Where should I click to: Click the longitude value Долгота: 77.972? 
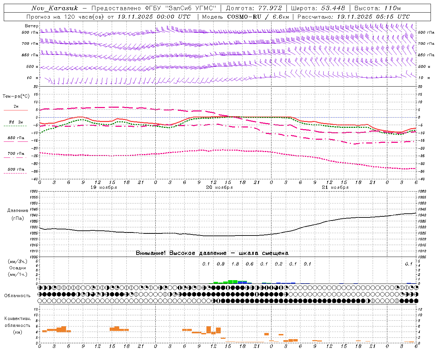click(x=254, y=8)
